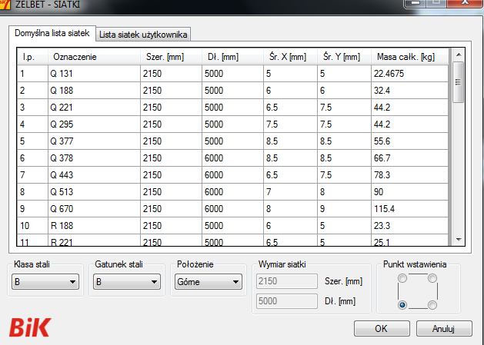Click the Dł. [mm] input field
The image size is (484, 345).
(287, 301)
